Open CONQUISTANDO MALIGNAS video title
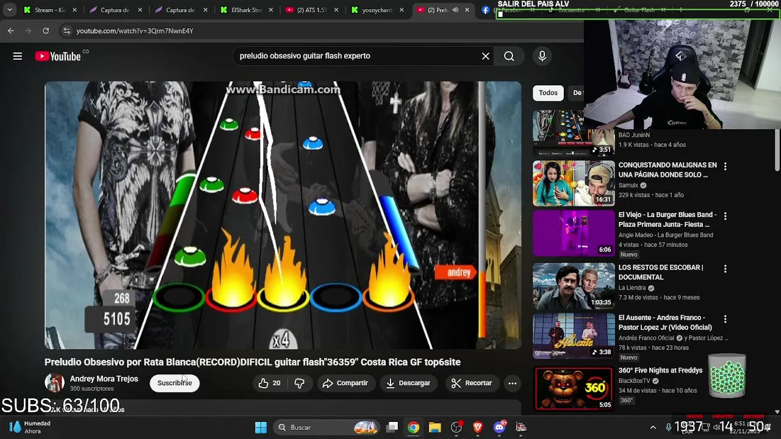This screenshot has height=439, width=781. [x=668, y=170]
